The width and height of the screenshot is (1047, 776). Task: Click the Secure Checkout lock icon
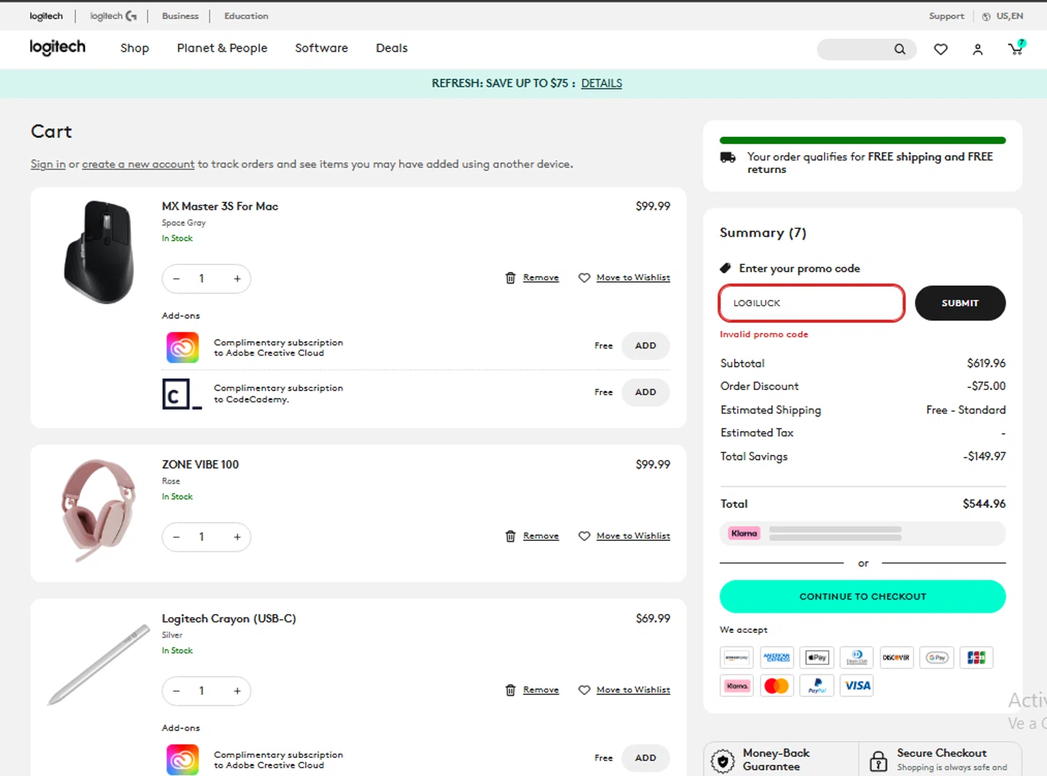878,760
